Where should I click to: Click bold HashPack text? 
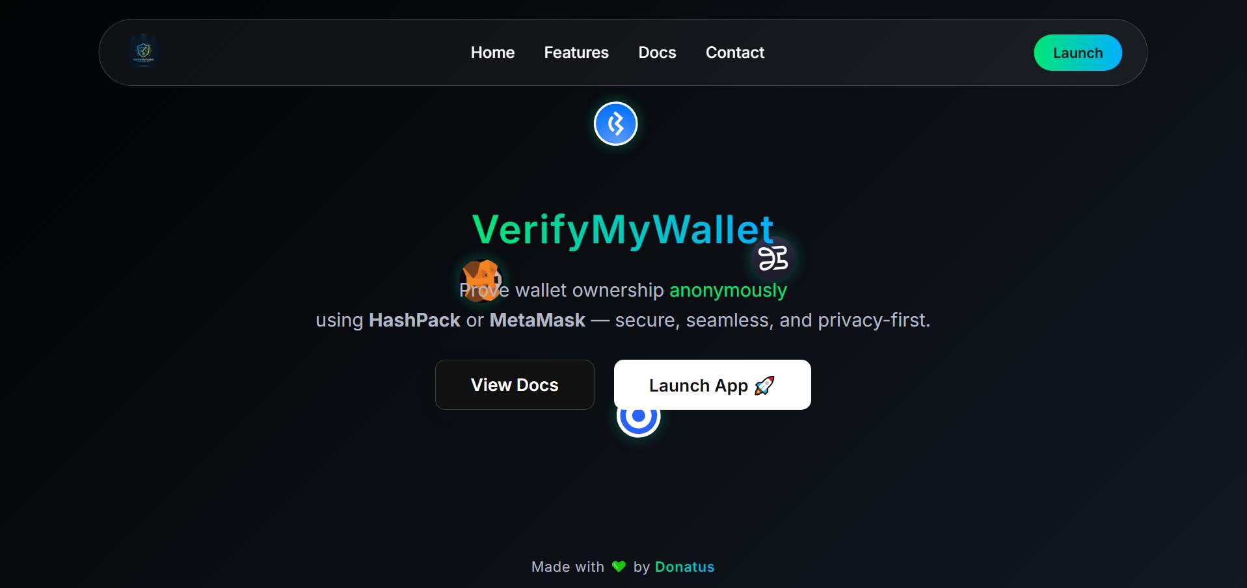click(414, 320)
